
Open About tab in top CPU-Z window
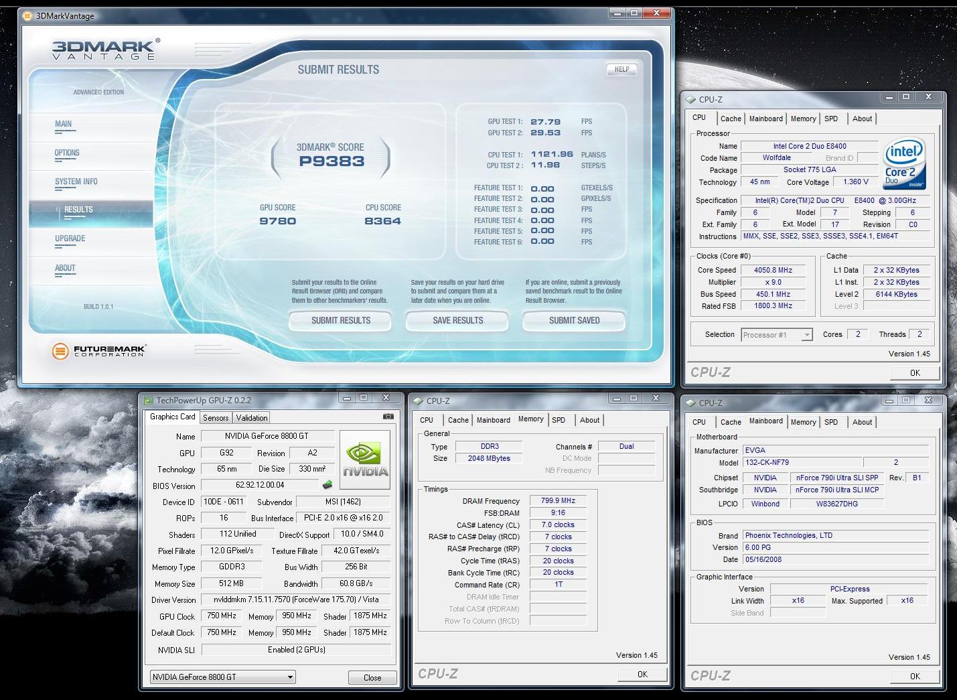[862, 119]
